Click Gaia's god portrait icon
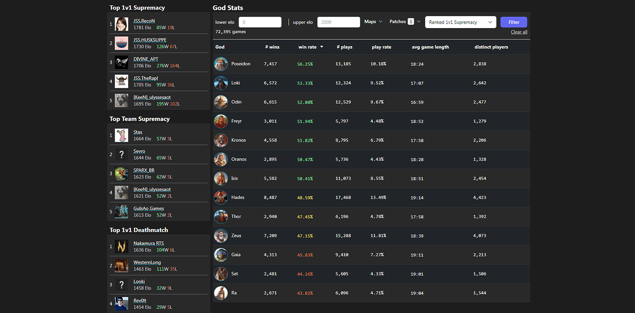 (221, 255)
